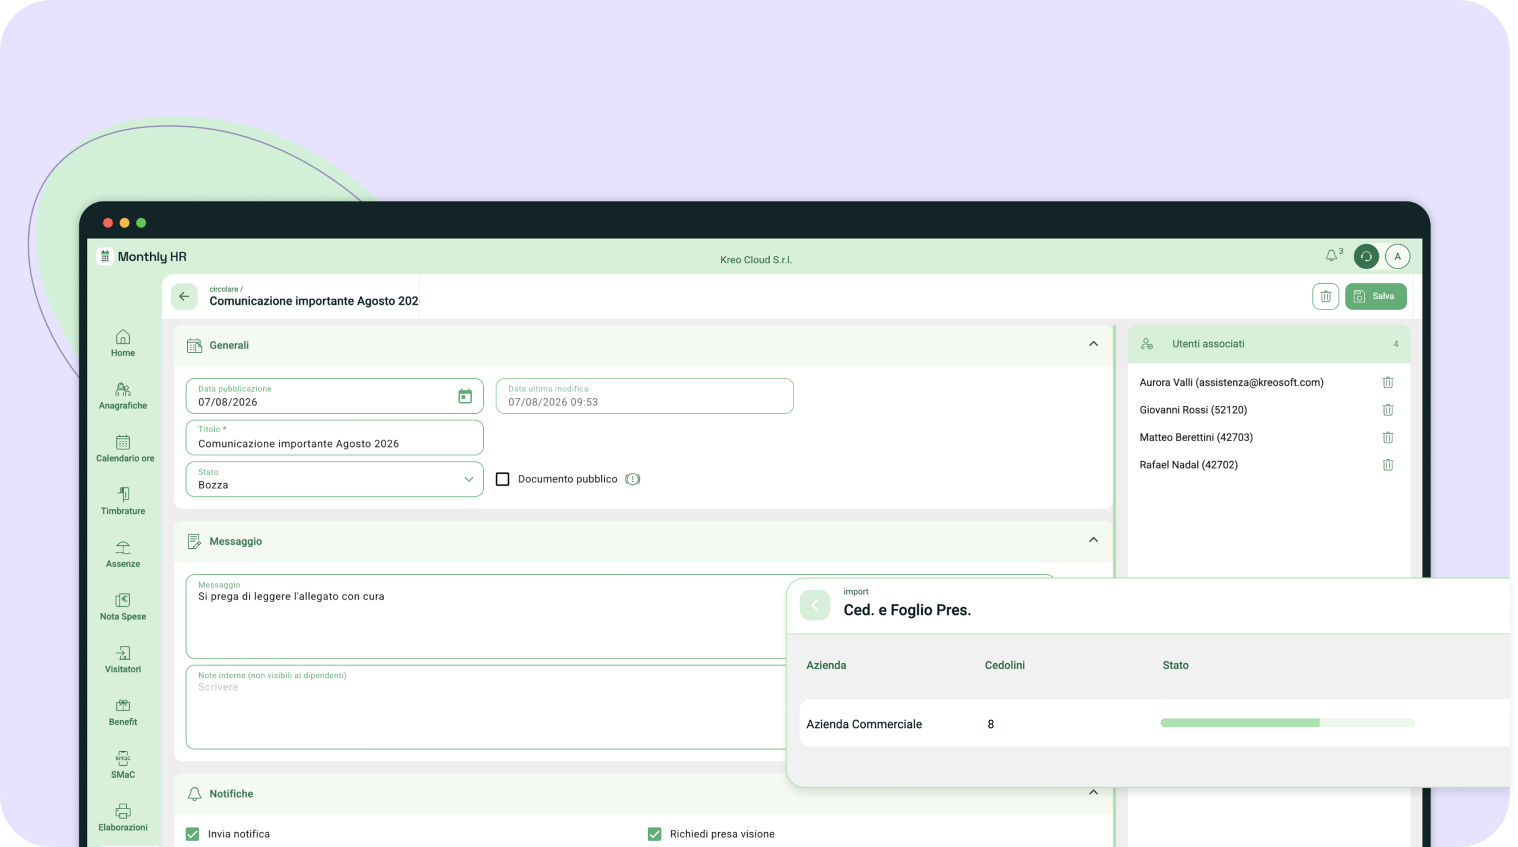Click the Salva button
The width and height of the screenshot is (1518, 847).
click(1376, 296)
